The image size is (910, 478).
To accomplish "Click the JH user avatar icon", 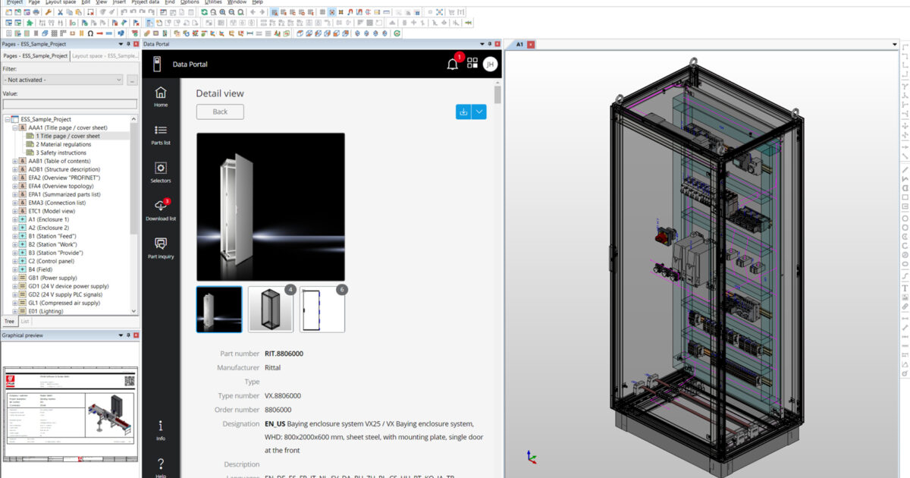I will click(x=489, y=64).
